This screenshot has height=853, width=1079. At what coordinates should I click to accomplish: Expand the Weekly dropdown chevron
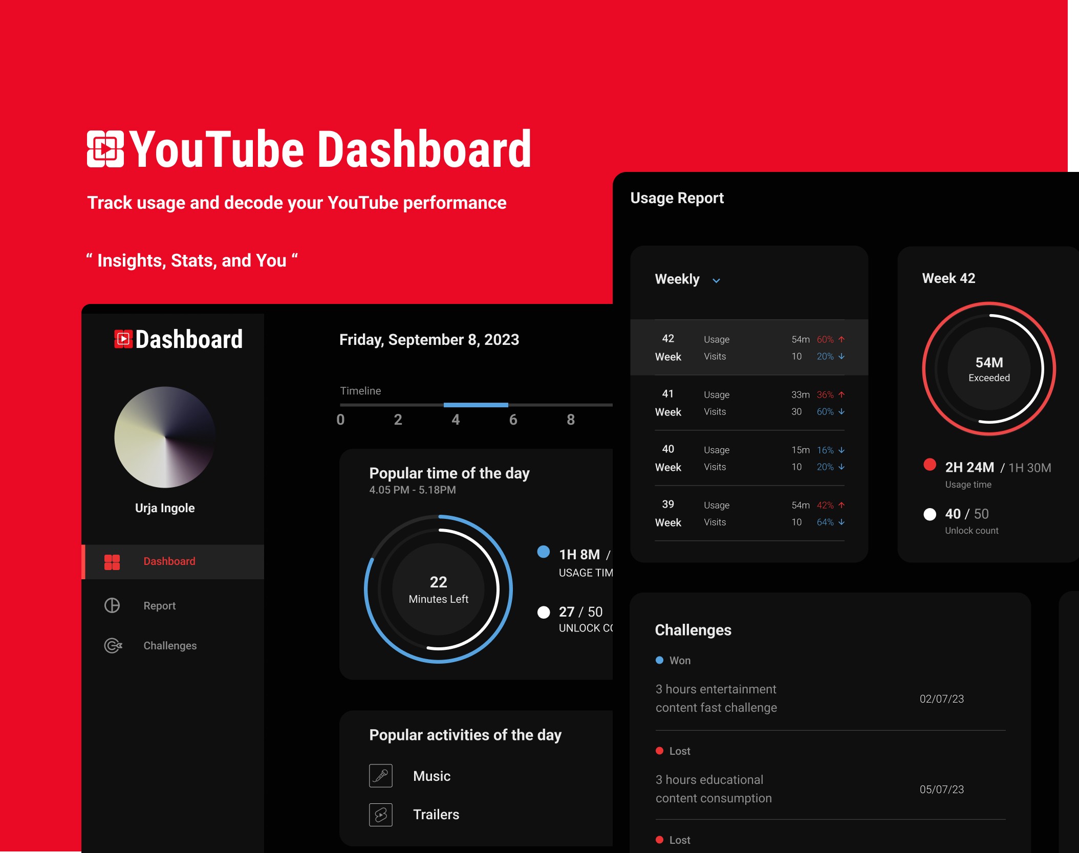pyautogui.click(x=717, y=280)
